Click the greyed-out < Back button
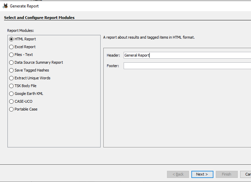The image size is (251, 182). 178,174
